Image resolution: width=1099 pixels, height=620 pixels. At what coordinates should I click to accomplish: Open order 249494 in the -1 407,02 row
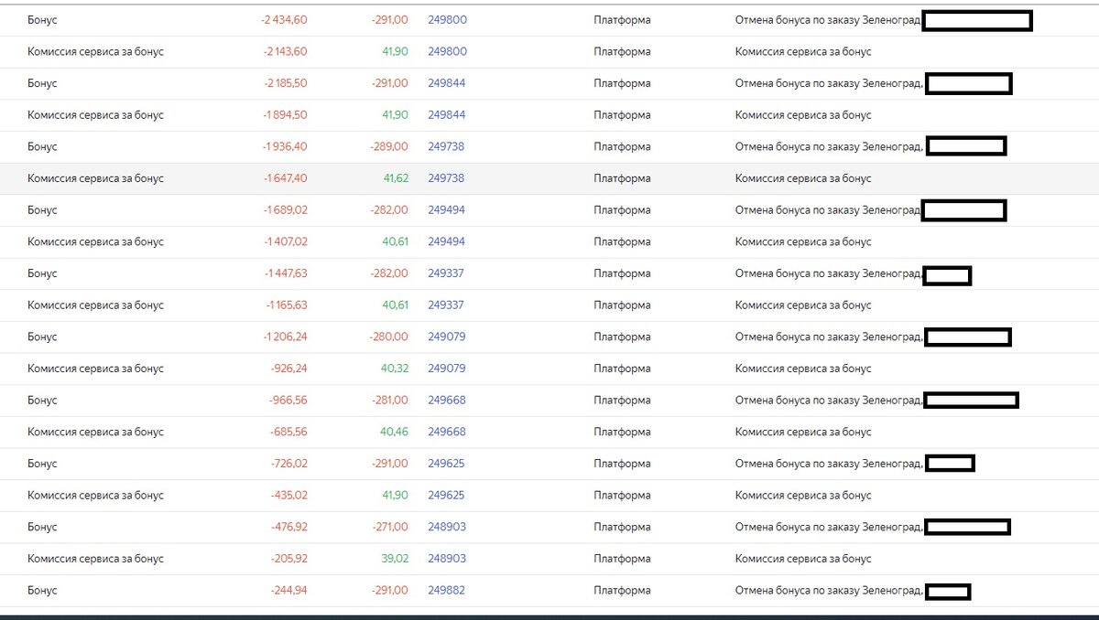click(446, 242)
